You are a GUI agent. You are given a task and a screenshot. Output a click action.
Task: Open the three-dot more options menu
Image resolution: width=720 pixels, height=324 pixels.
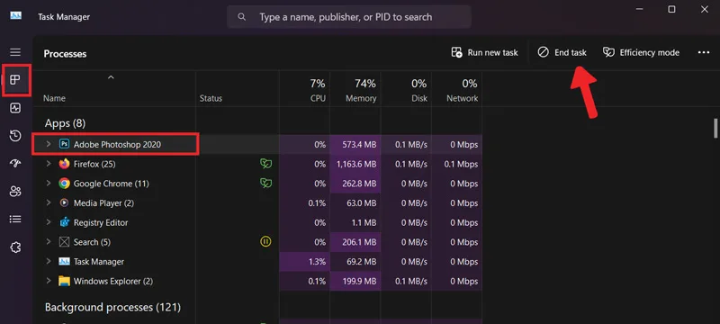tap(704, 52)
